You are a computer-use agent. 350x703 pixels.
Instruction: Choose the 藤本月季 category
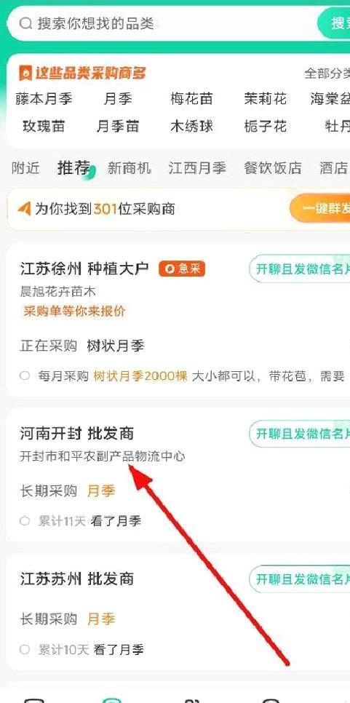tap(44, 99)
